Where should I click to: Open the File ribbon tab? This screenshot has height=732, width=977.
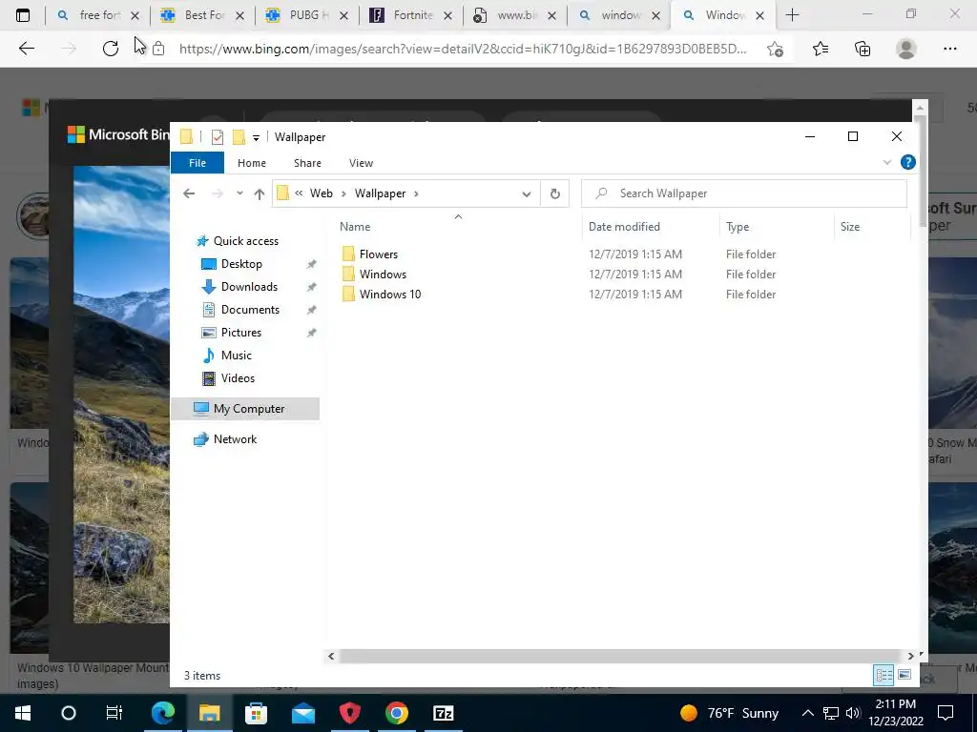click(x=197, y=162)
